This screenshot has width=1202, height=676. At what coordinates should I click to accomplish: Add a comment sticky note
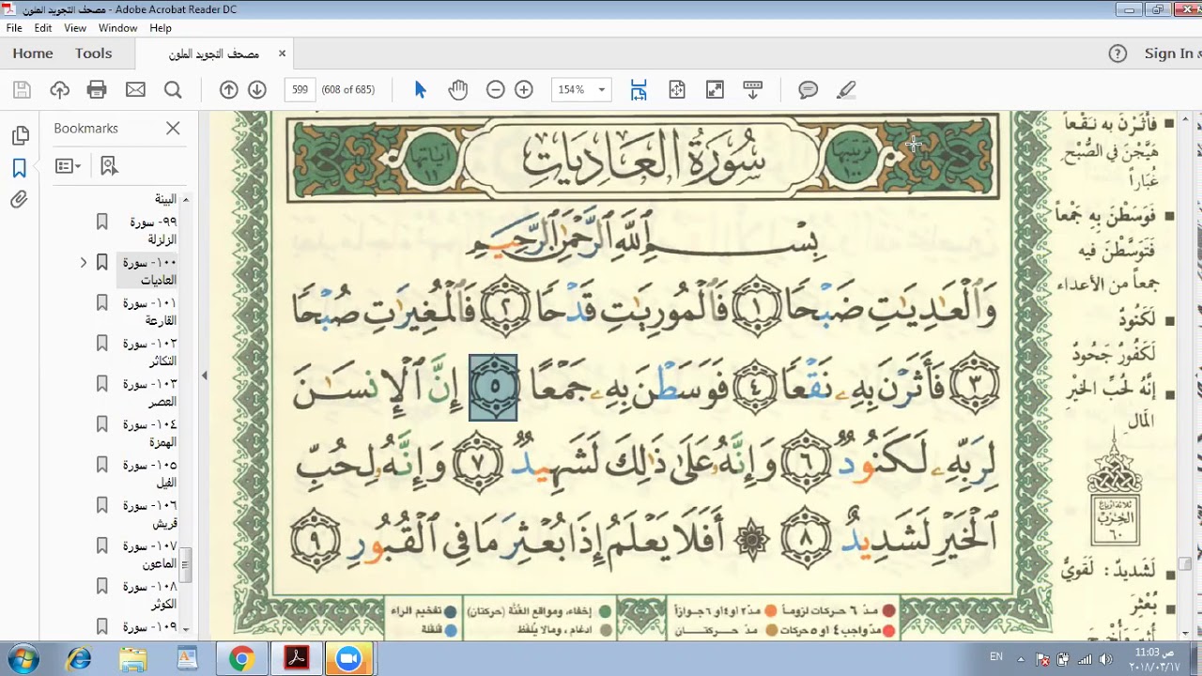(x=808, y=90)
